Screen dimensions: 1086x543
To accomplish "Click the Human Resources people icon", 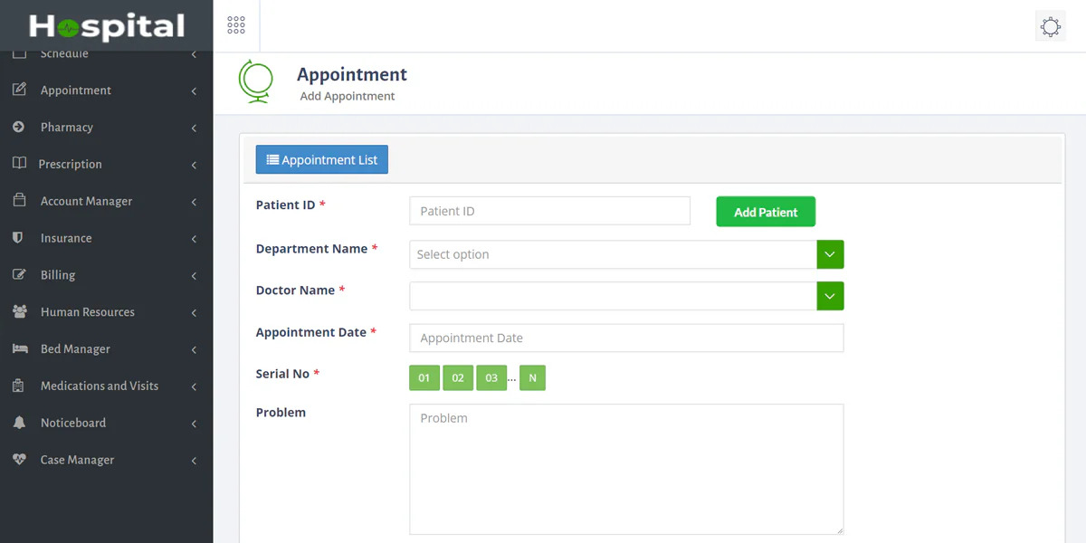I will [x=20, y=312].
